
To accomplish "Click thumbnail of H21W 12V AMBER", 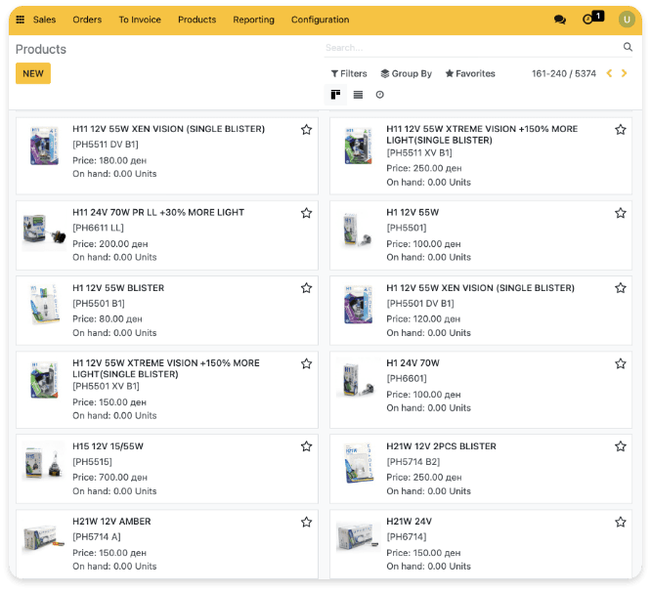I will tap(44, 536).
